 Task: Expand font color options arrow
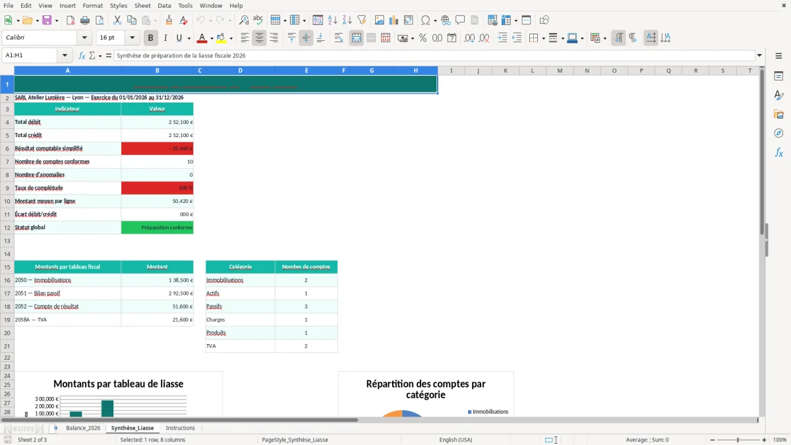point(212,38)
